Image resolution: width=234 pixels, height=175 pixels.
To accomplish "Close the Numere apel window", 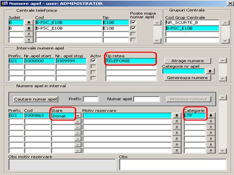I will pyautogui.click(x=230, y=4).
